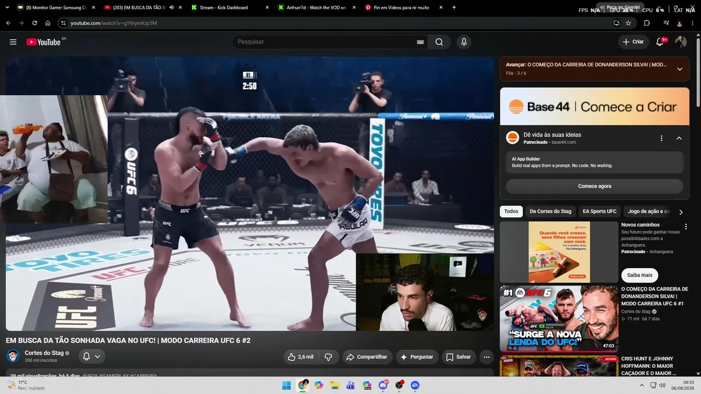Save video with Salvar button
701x394 pixels.
pyautogui.click(x=458, y=357)
